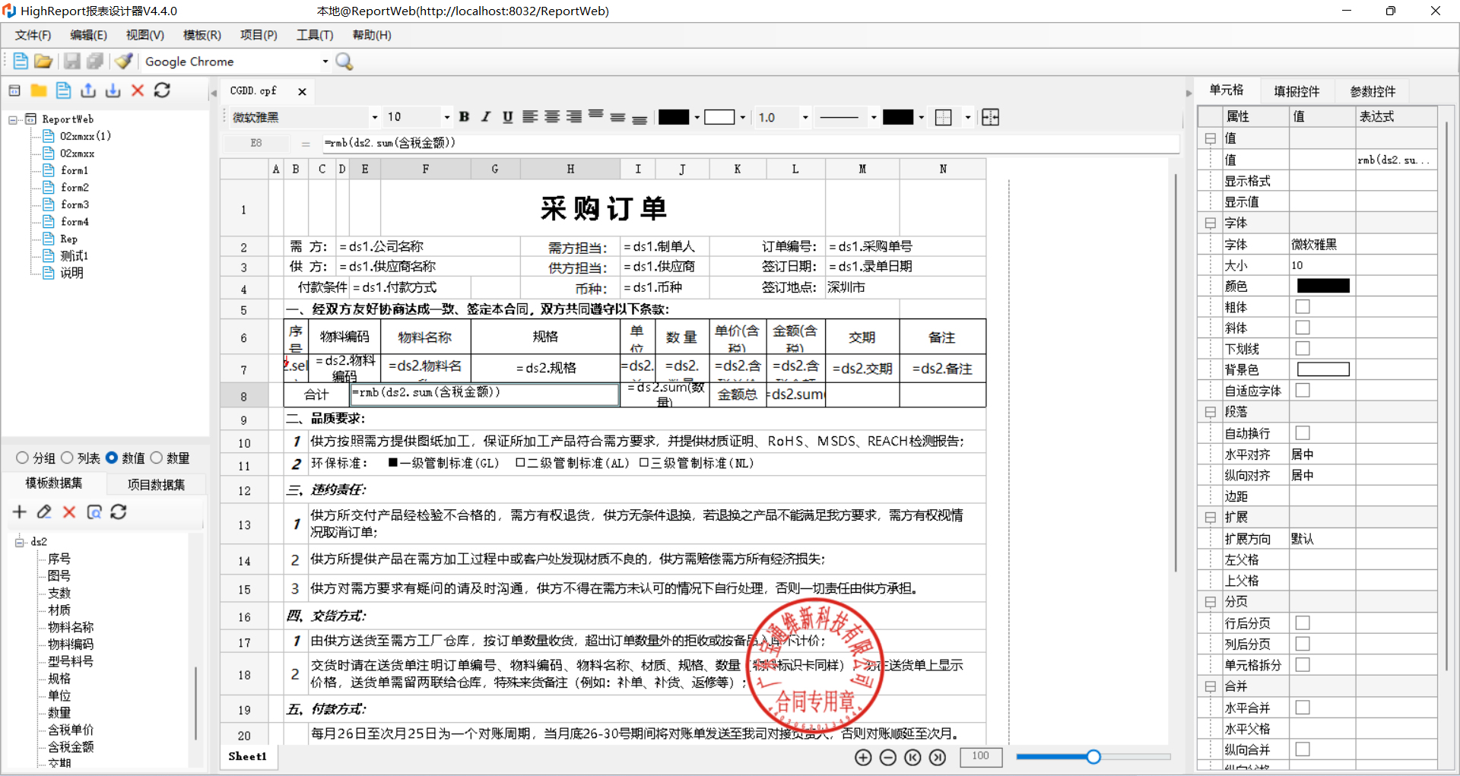This screenshot has height=776, width=1460.
Task: Refresh the dataset list
Action: point(119,512)
